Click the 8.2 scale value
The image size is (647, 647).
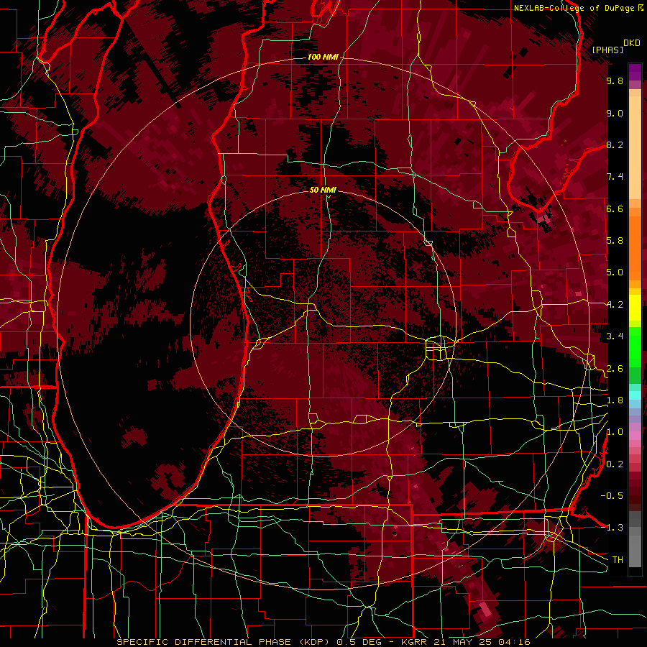[615, 144]
